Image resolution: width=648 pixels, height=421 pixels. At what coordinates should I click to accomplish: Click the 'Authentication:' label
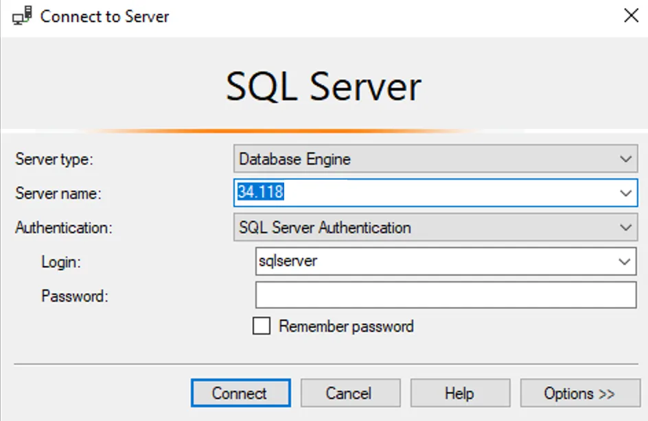point(64,228)
